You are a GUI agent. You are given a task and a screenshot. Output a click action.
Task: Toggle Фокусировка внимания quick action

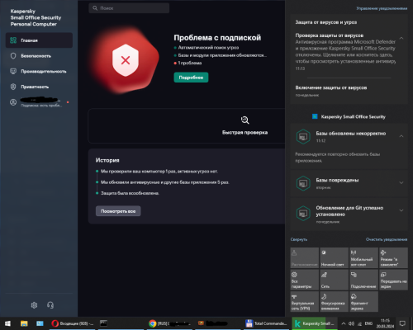pos(334,302)
